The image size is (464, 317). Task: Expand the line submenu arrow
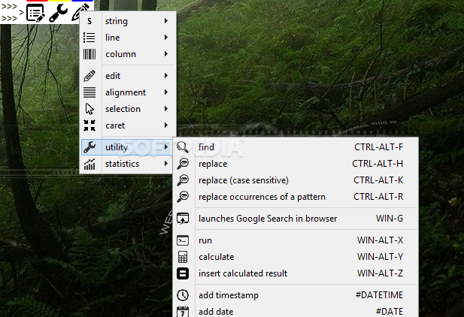point(166,38)
